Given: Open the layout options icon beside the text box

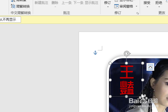Looking at the screenshot, I should [x=150, y=67].
